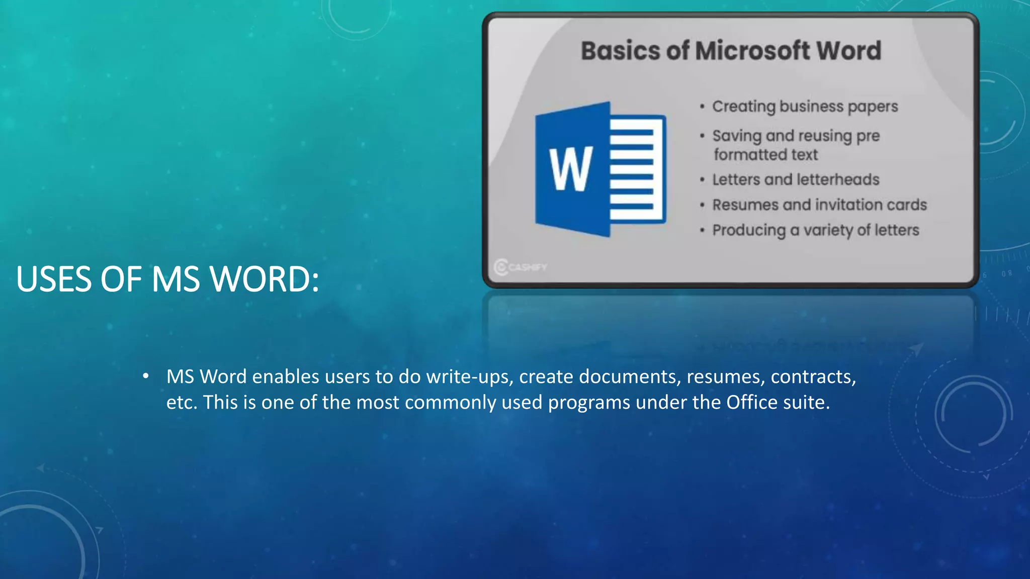
Task: Click the 'Basics of Microsoft Word' heading
Action: (731, 51)
